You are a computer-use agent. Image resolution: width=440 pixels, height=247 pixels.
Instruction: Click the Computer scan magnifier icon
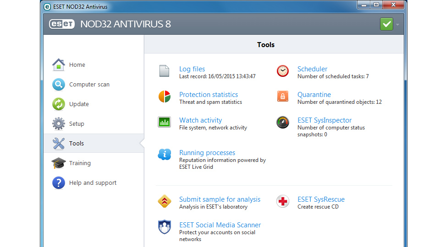coord(58,84)
